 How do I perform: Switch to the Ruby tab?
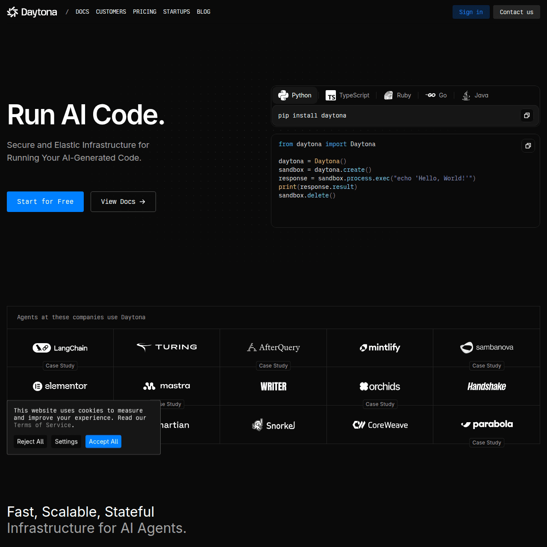pos(397,95)
